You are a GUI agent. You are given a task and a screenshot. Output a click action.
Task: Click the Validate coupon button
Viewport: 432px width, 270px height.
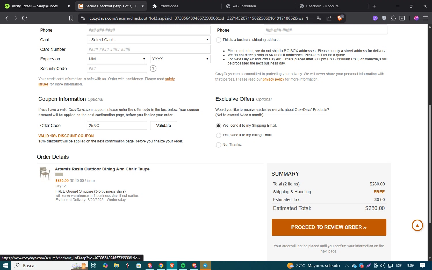[164, 126]
